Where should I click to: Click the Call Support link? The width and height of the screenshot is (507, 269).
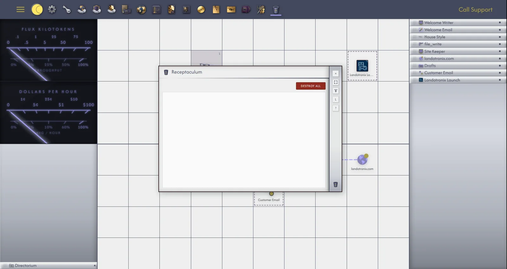pos(475,10)
